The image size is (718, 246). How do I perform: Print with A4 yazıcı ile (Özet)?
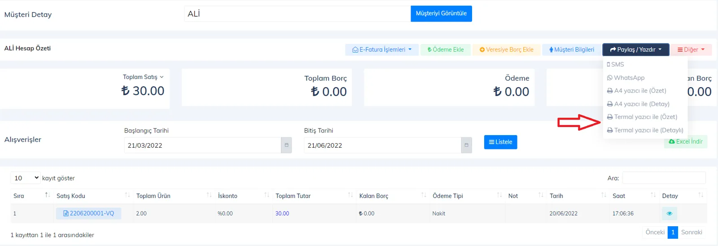tap(636, 91)
